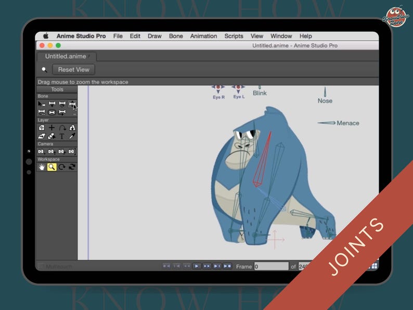Viewport: 413px width, 310px height.
Task: Click the Eye R control bone
Action: coord(218,89)
